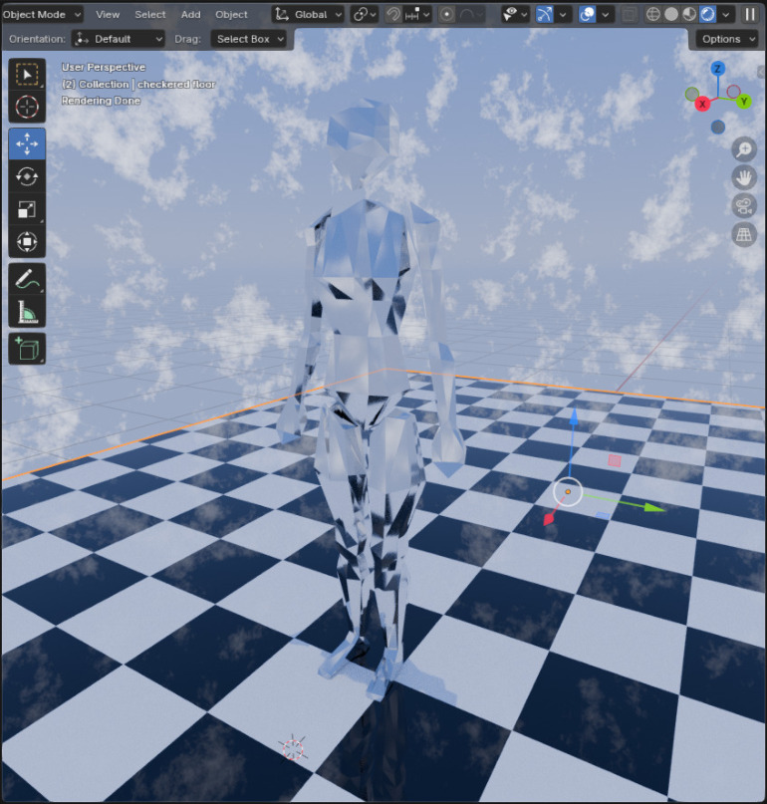Select the Select Box tool
The height and width of the screenshot is (804, 767).
coord(27,75)
